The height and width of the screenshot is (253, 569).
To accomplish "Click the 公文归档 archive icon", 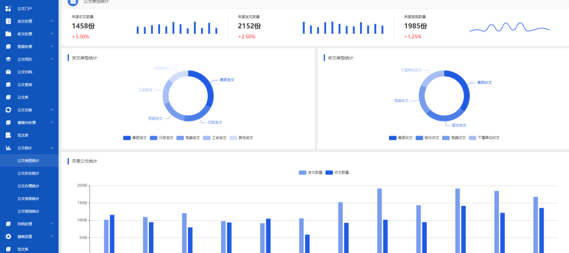I will tap(8, 72).
